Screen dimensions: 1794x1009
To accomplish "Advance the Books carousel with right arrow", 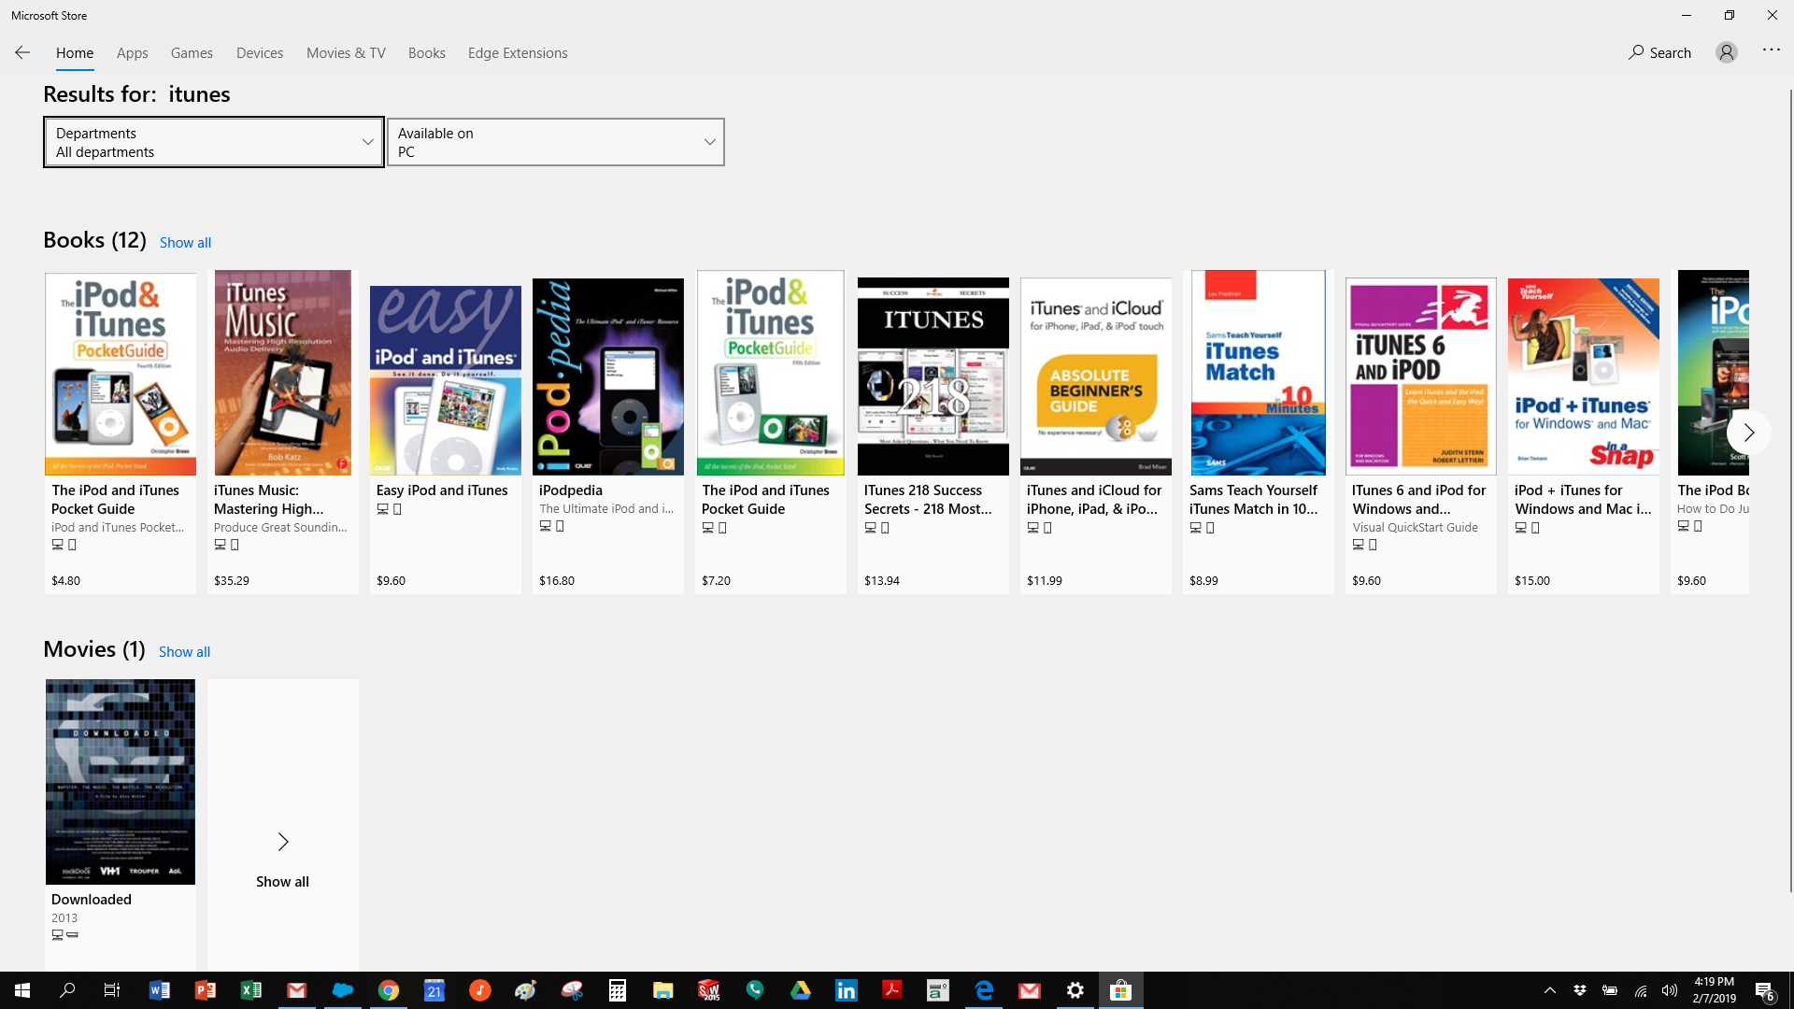I will [1748, 433].
